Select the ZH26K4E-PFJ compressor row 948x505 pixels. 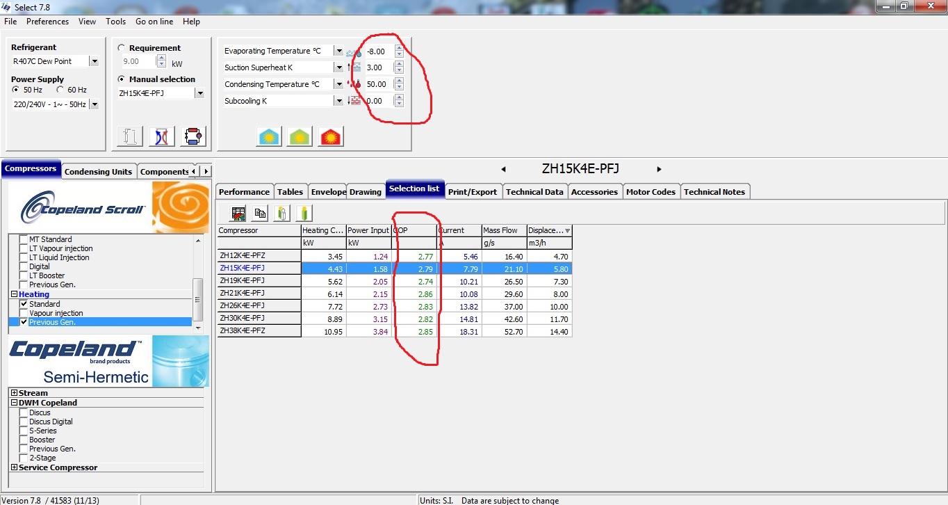[x=394, y=306]
